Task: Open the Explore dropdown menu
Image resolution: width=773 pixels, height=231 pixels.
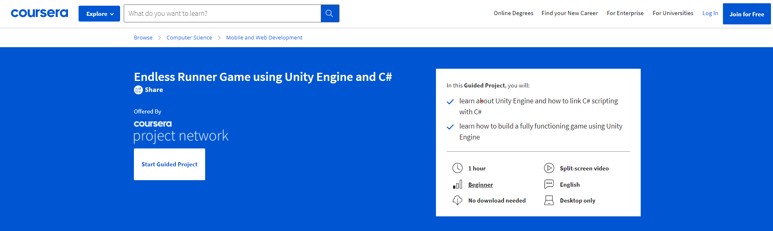Action: pos(99,14)
